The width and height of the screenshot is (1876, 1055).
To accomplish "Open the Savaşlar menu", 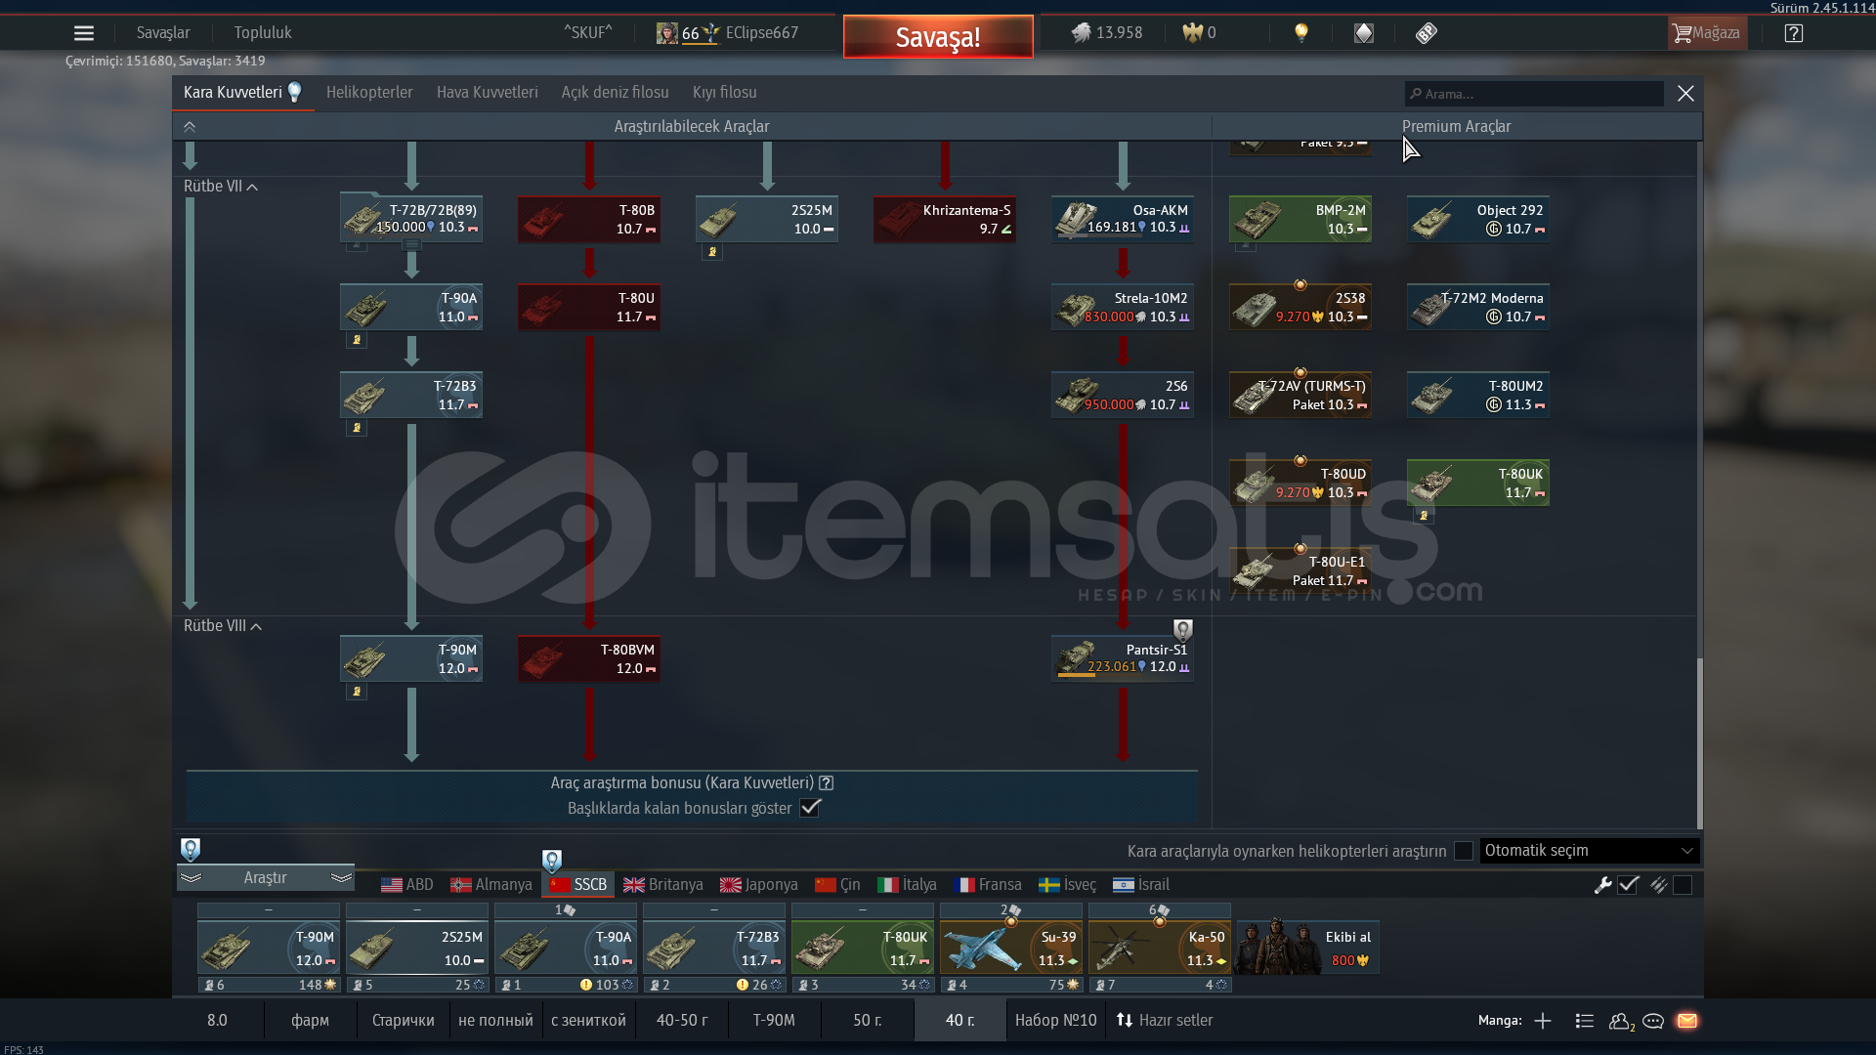I will coord(163,33).
